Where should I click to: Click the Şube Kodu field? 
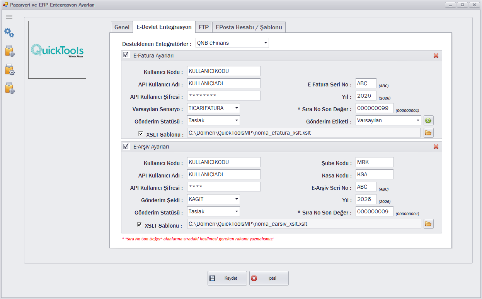click(x=375, y=162)
